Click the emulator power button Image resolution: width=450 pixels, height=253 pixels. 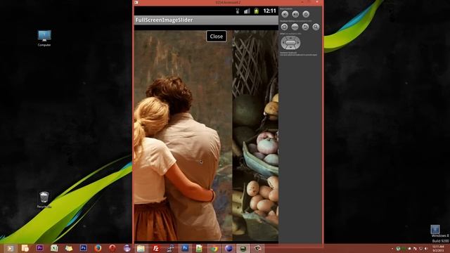306,14
